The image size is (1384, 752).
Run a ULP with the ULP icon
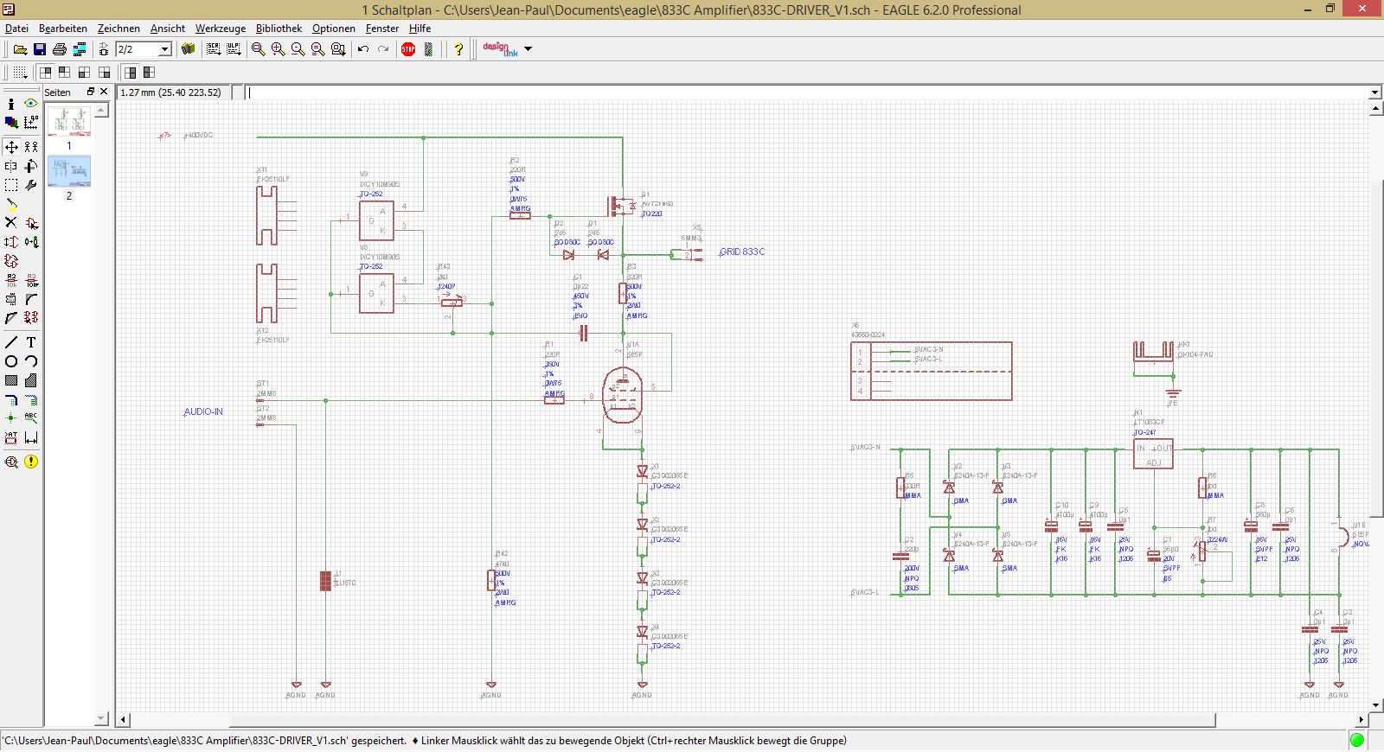(x=234, y=49)
